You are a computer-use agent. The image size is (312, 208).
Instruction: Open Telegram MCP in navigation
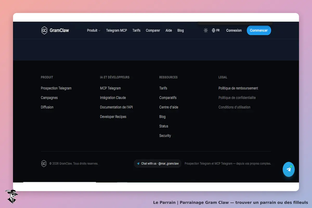(x=116, y=30)
